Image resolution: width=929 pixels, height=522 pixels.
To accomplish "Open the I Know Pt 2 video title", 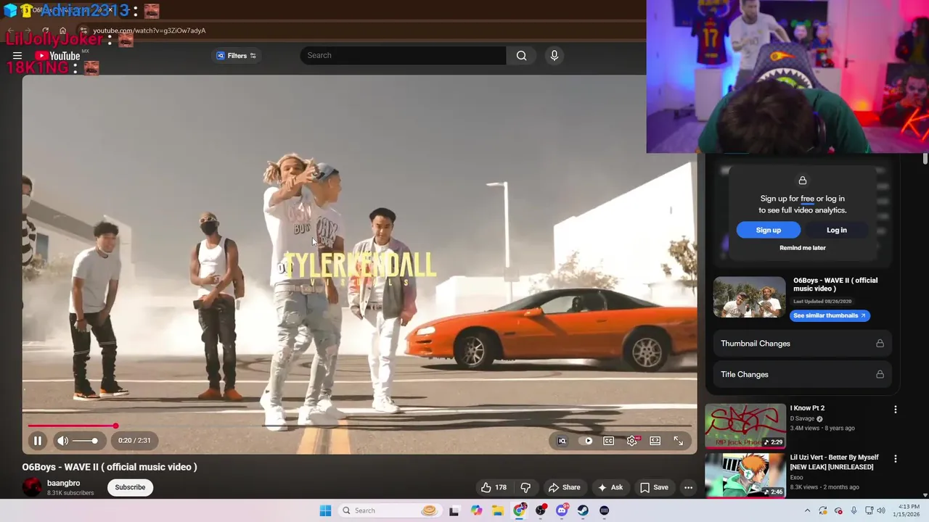I will tap(807, 408).
